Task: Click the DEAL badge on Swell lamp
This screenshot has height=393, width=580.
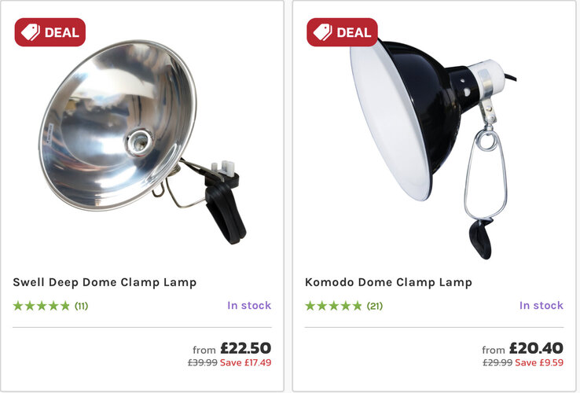Action: pyautogui.click(x=50, y=32)
